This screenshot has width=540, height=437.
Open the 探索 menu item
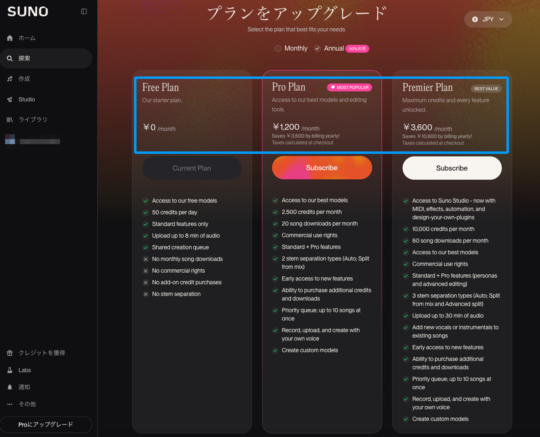tap(46, 58)
